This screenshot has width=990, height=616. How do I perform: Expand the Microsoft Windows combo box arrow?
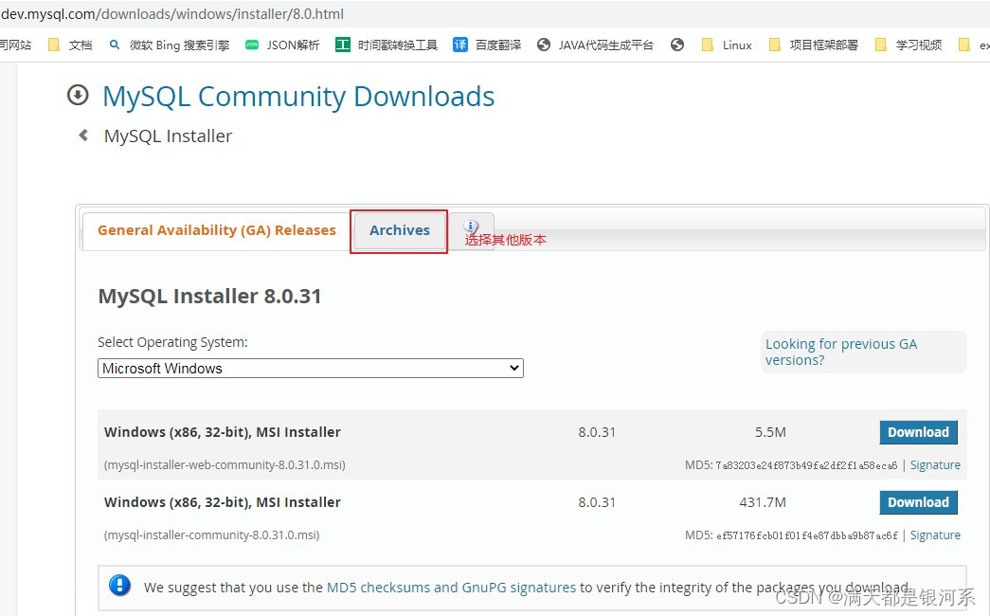[513, 368]
